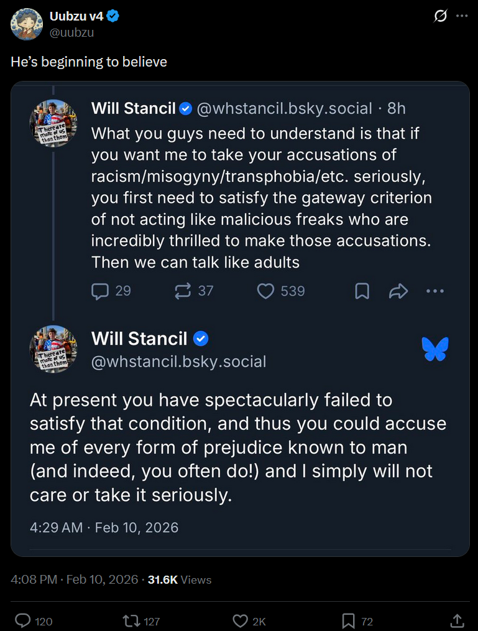Open Uubzu v4 profile avatar
The width and height of the screenshot is (478, 631).
click(27, 24)
